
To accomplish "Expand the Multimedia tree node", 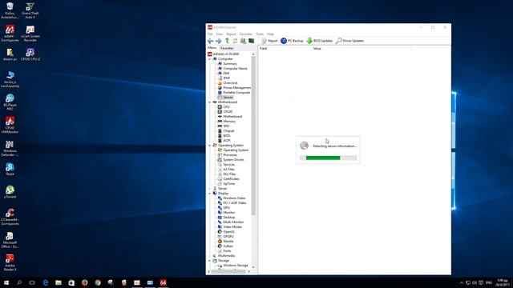I will pos(210,256).
